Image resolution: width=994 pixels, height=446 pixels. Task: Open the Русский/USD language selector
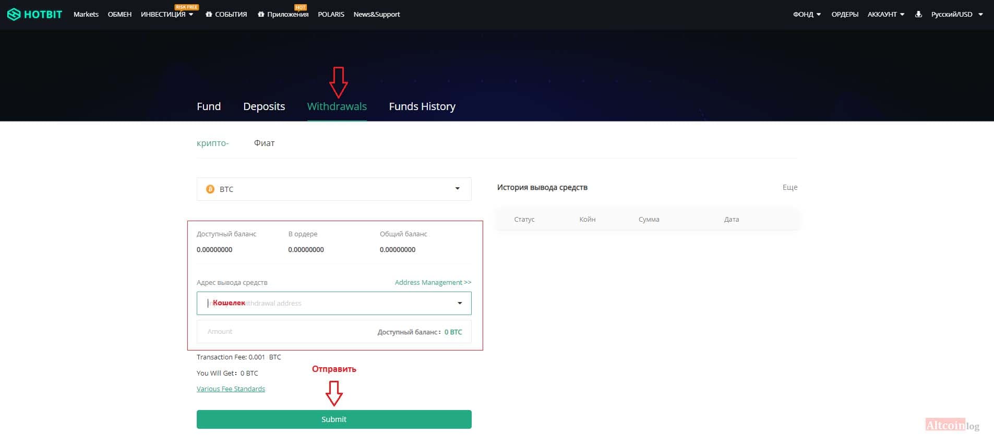(957, 15)
